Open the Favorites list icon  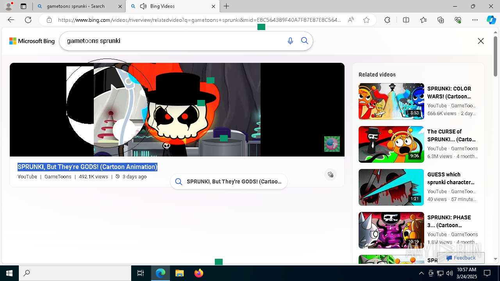click(x=423, y=20)
